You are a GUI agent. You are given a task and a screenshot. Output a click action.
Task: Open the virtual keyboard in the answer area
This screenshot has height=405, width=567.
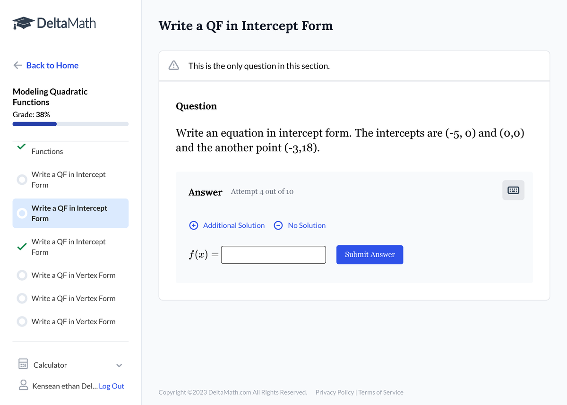pos(513,189)
